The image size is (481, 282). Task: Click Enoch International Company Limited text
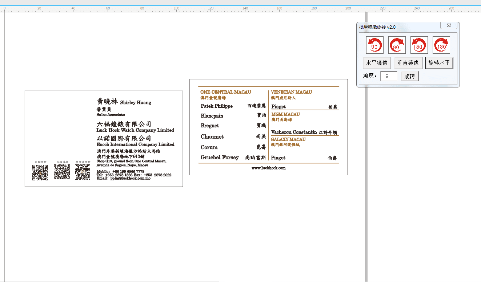136,144
